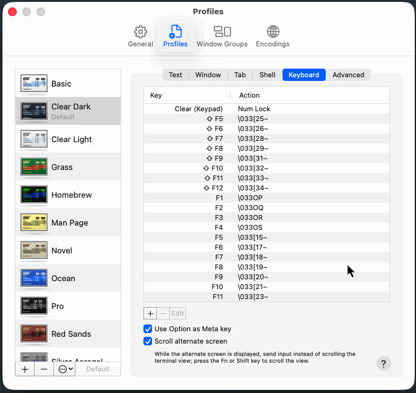The width and height of the screenshot is (416, 393).
Task: Add a new key mapping
Action: click(150, 313)
